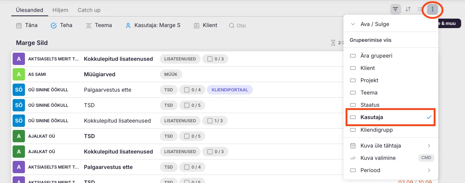Open the grid view icon

[420, 9]
